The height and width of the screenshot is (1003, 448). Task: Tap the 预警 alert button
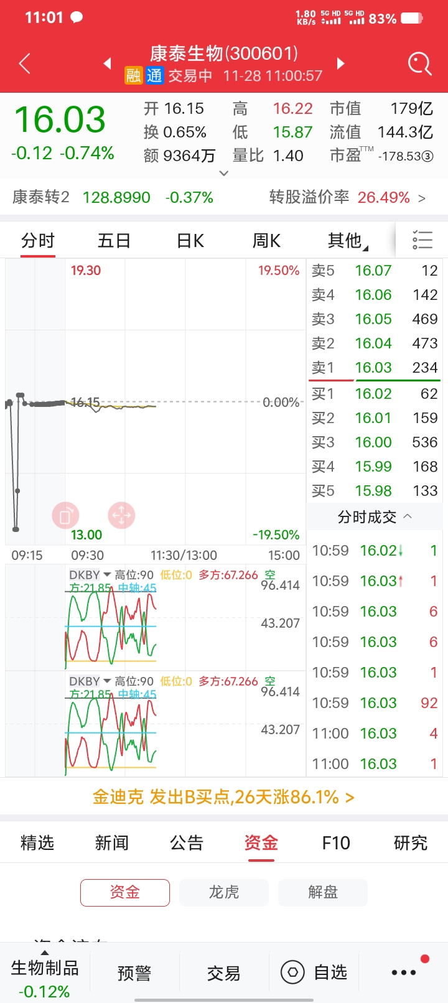click(x=134, y=973)
